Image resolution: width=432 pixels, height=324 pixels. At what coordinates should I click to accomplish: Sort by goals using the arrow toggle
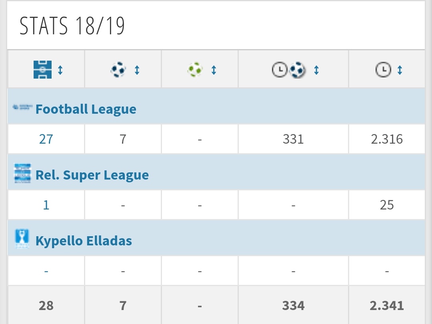coord(137,70)
